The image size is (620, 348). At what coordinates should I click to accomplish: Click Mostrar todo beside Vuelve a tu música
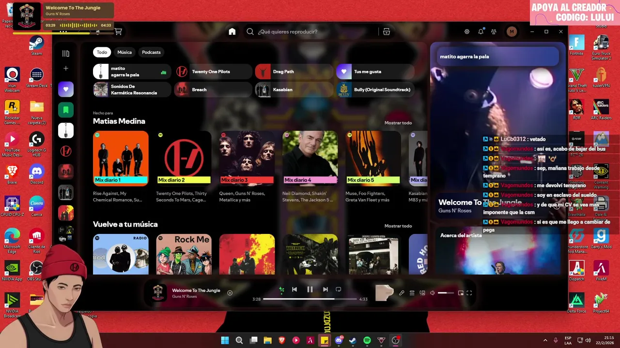click(x=398, y=226)
